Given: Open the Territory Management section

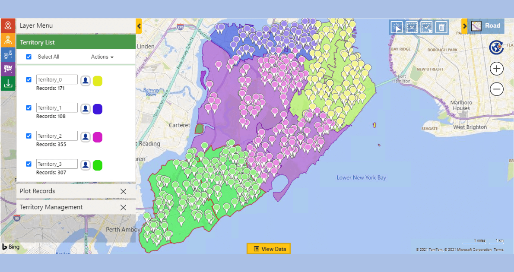Looking at the screenshot, I should click(76, 207).
